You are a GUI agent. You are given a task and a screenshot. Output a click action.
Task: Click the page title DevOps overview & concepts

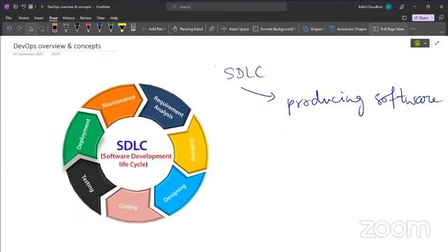(x=57, y=46)
